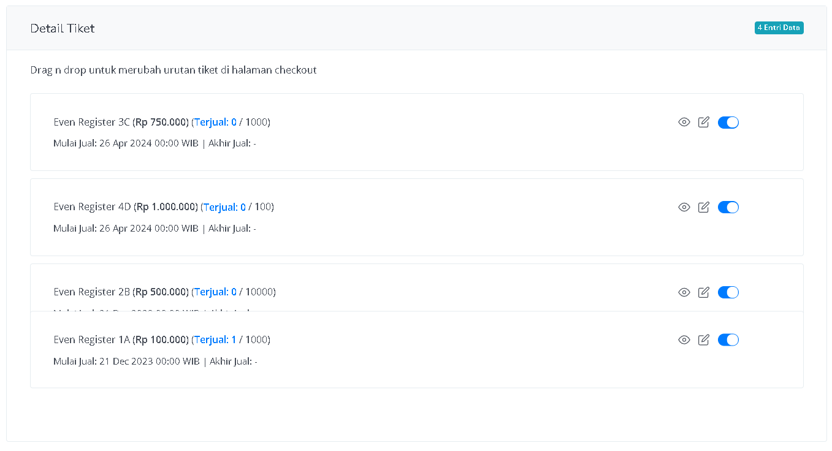Toggle off the Even Register 1A ticket
The width and height of the screenshot is (832, 451).
click(728, 340)
